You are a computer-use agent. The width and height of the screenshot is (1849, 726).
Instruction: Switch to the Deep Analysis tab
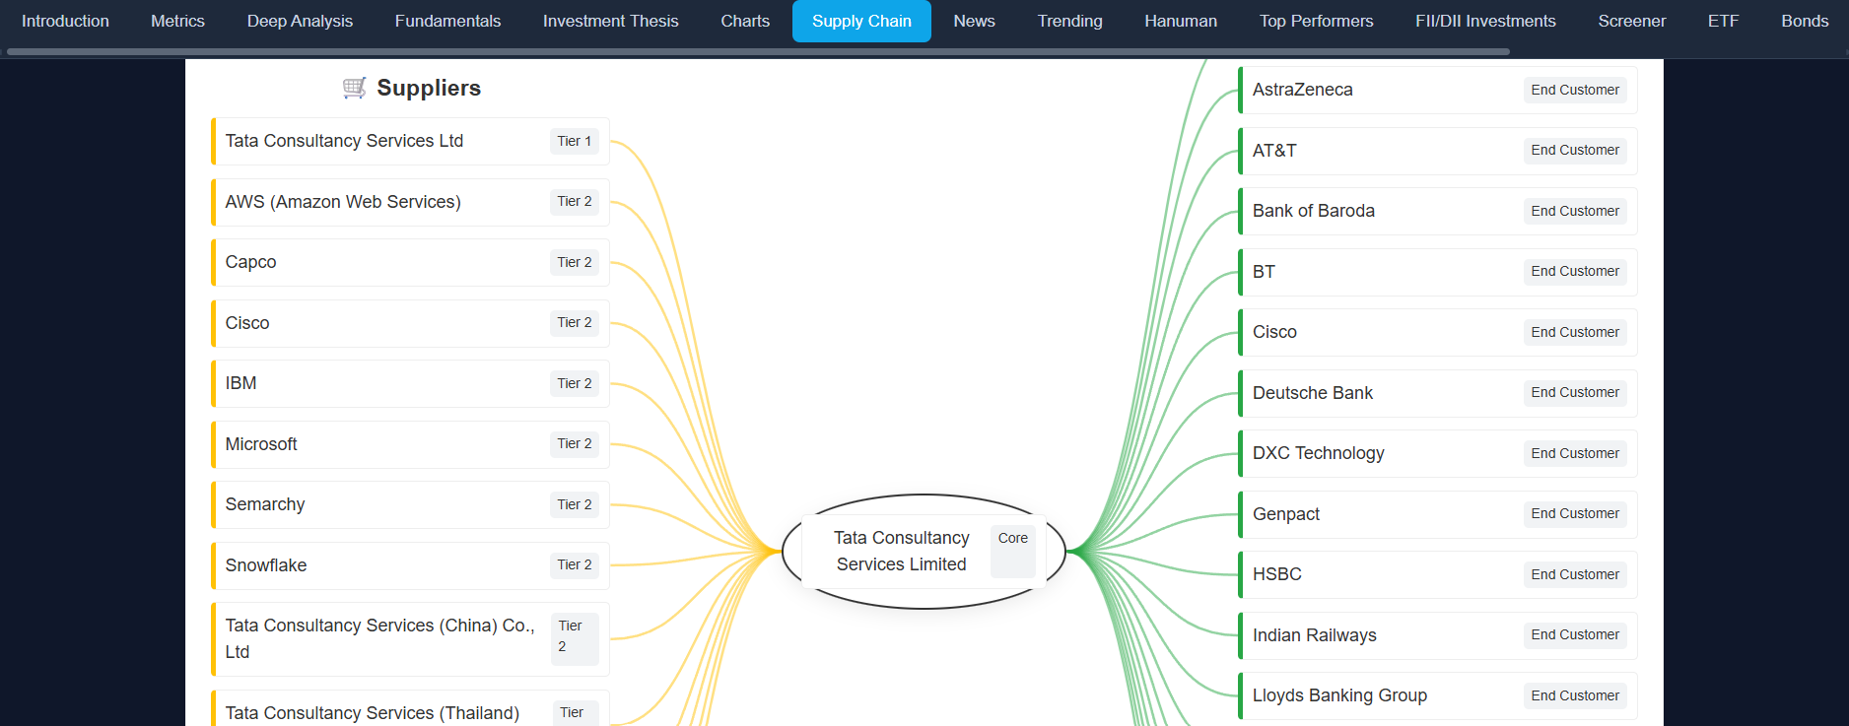[x=300, y=21]
